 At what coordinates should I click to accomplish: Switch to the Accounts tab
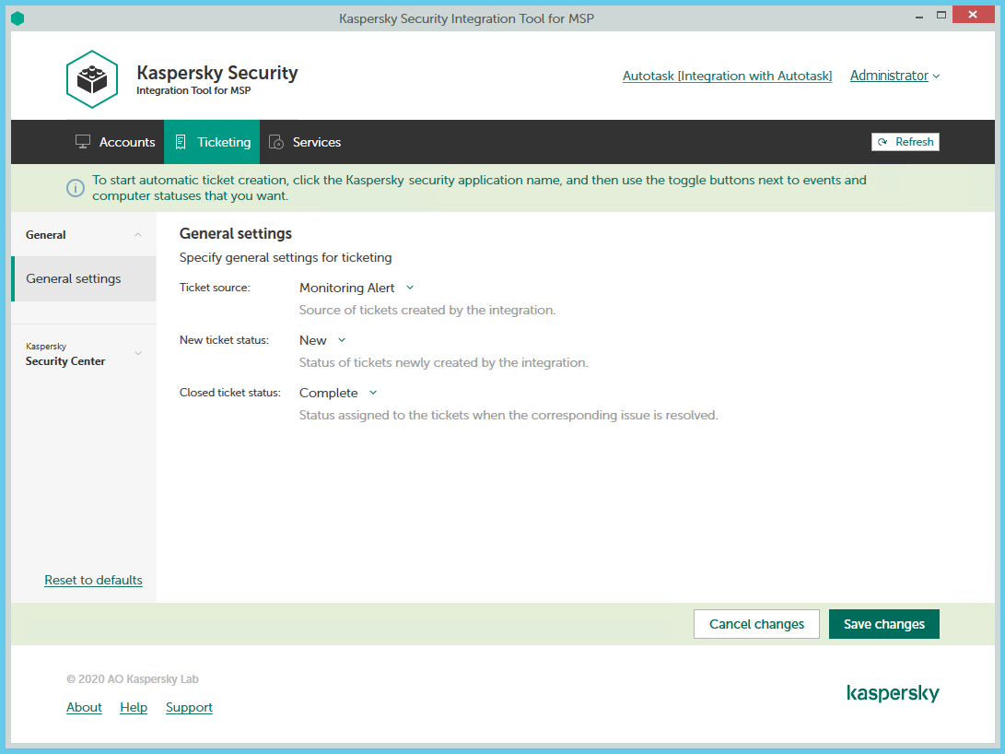click(126, 141)
